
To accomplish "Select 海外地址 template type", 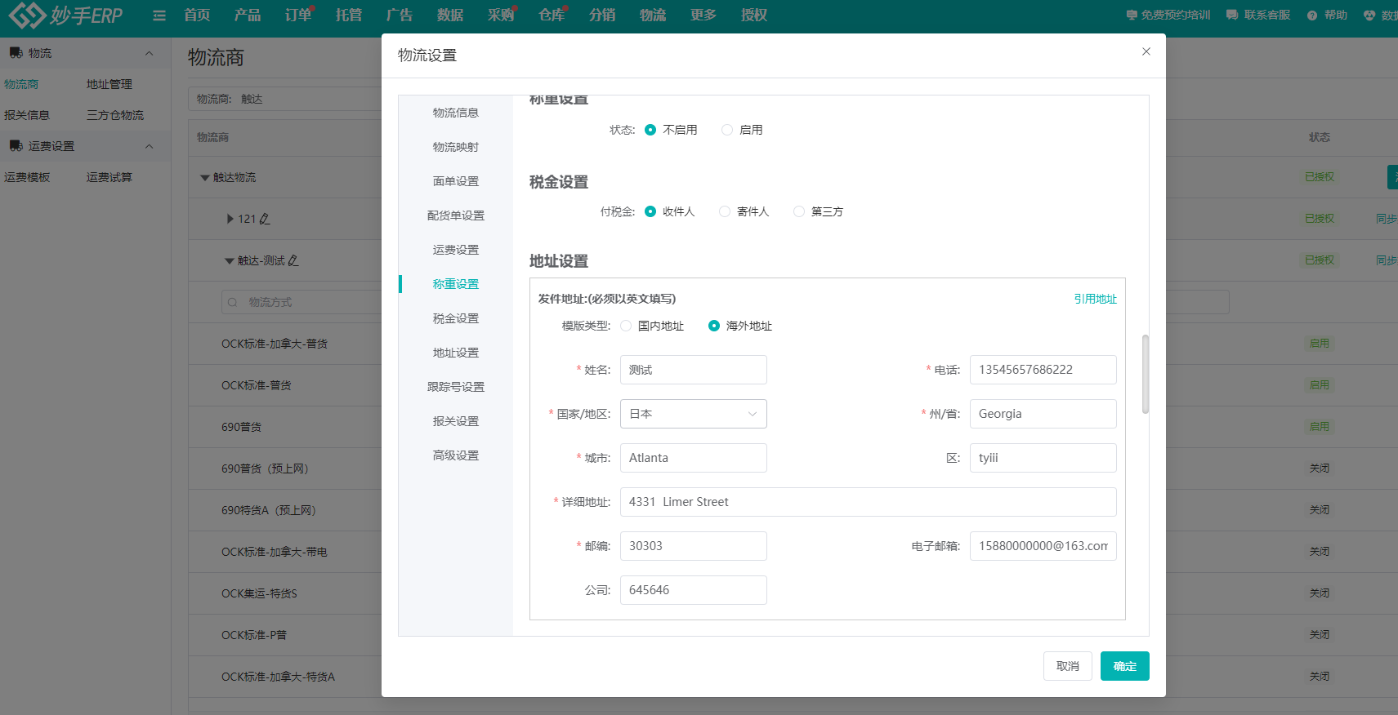I will click(714, 326).
